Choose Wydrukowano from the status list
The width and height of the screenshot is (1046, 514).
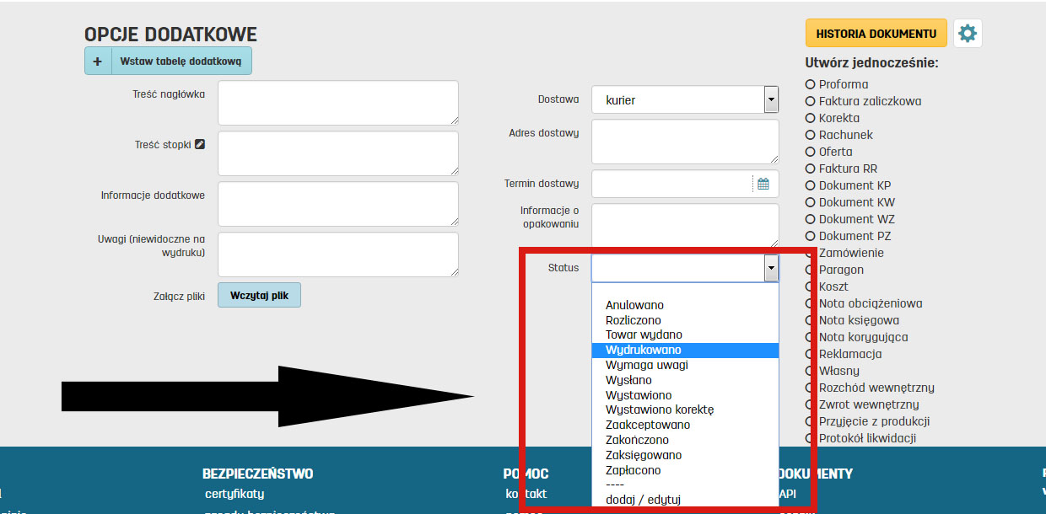pyautogui.click(x=644, y=350)
